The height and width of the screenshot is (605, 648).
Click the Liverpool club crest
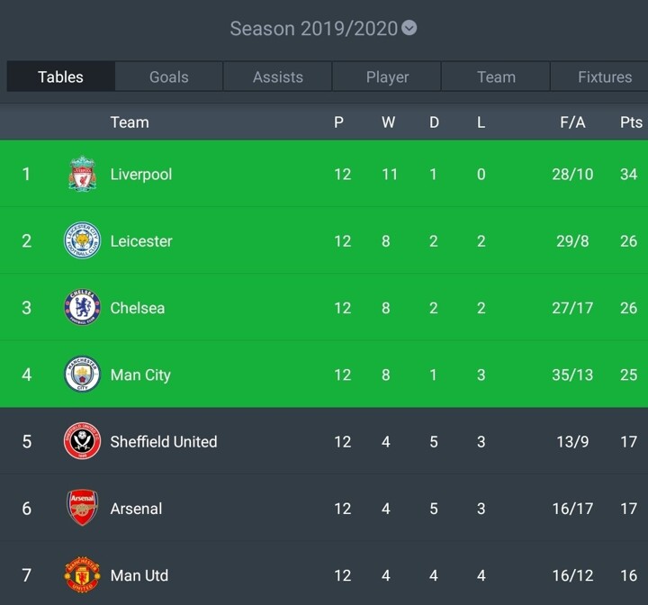(x=82, y=174)
